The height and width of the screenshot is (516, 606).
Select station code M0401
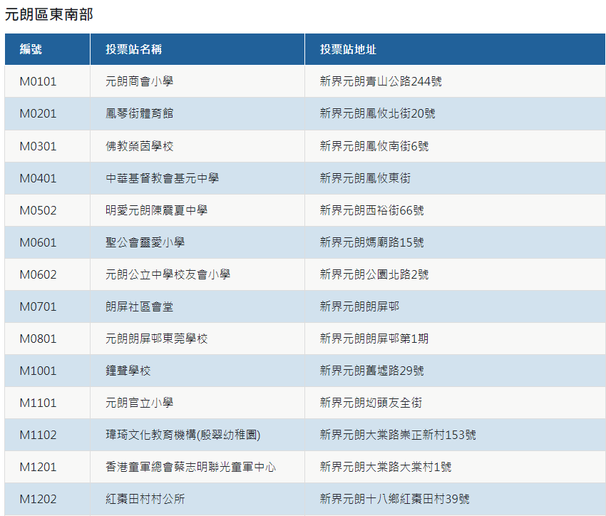tap(38, 178)
